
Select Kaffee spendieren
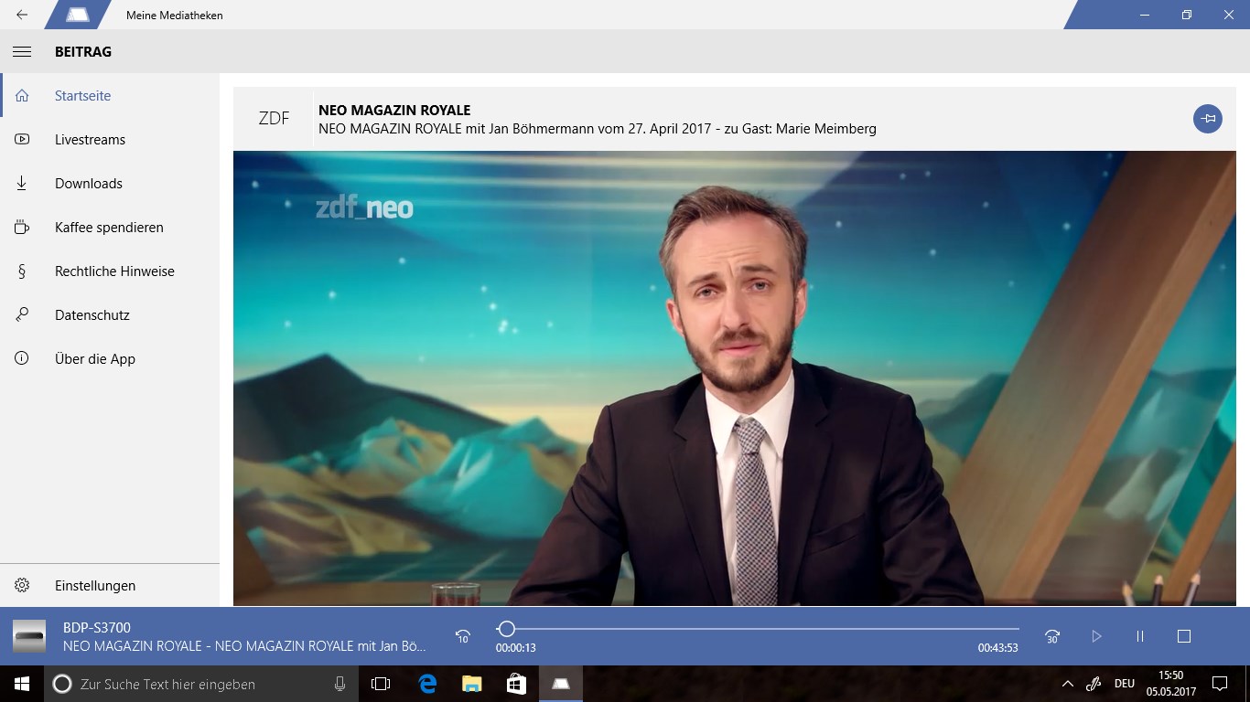110,228
